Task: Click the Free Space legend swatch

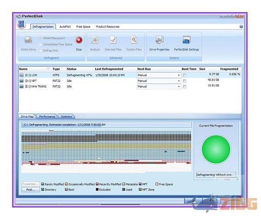Action: click(x=157, y=184)
